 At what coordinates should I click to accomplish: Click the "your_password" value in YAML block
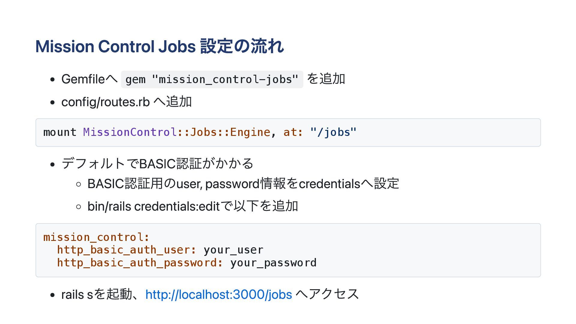273,263
